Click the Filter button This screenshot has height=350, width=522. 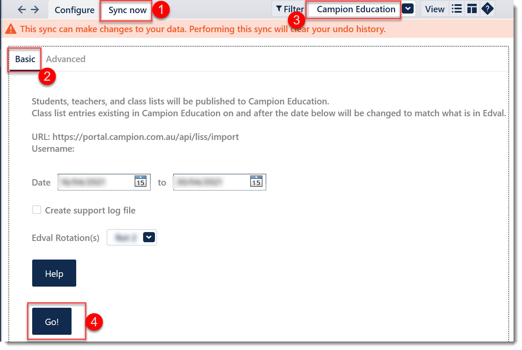[x=290, y=9]
